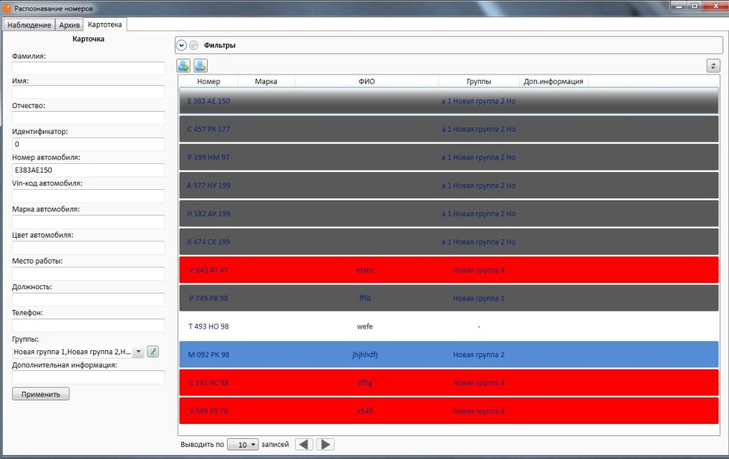Open the records-per-page dropdown showing 10
729x459 pixels.
pyautogui.click(x=243, y=445)
